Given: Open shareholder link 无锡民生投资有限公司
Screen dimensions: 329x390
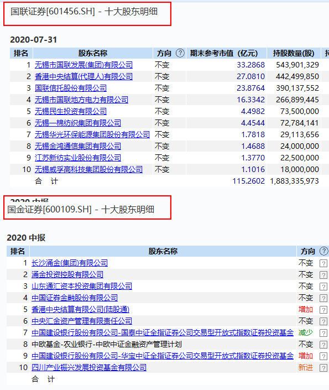Looking at the screenshot, I should (71, 111).
